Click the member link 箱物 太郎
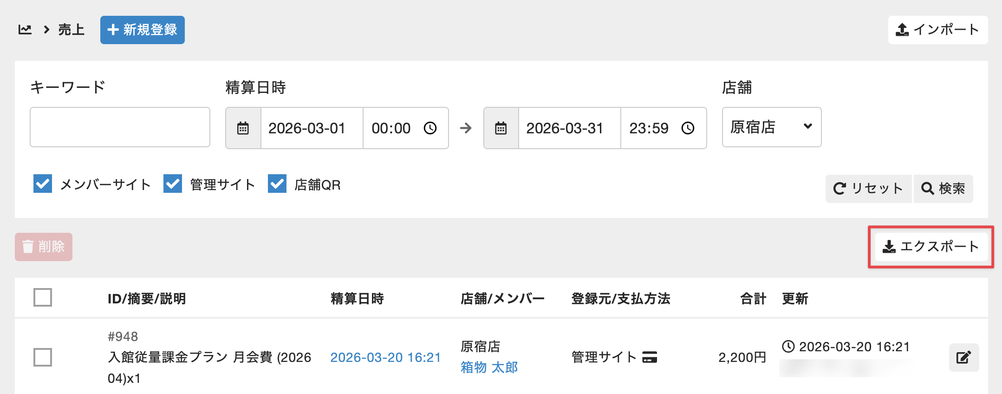1002x394 pixels. [489, 368]
